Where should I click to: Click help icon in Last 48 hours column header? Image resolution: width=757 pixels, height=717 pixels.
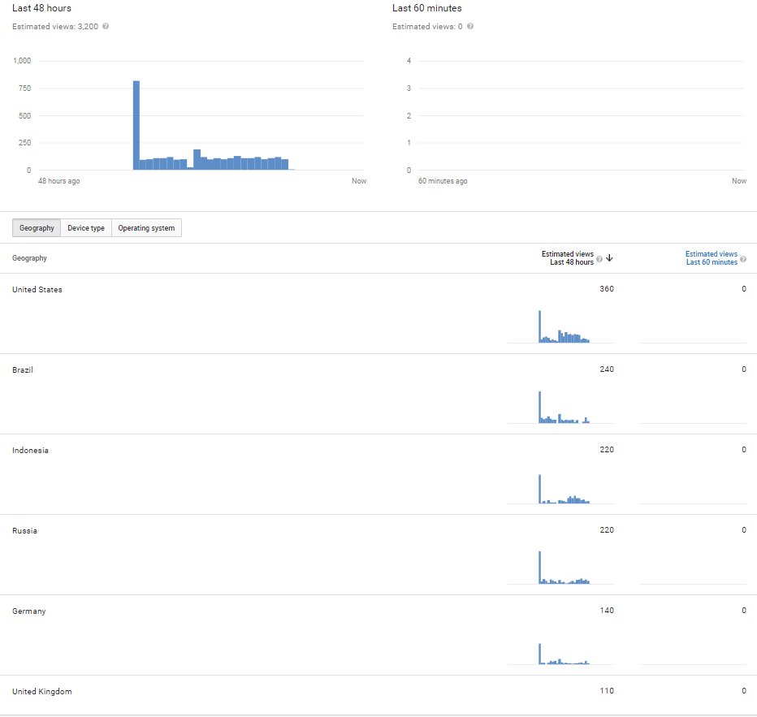[x=599, y=259]
